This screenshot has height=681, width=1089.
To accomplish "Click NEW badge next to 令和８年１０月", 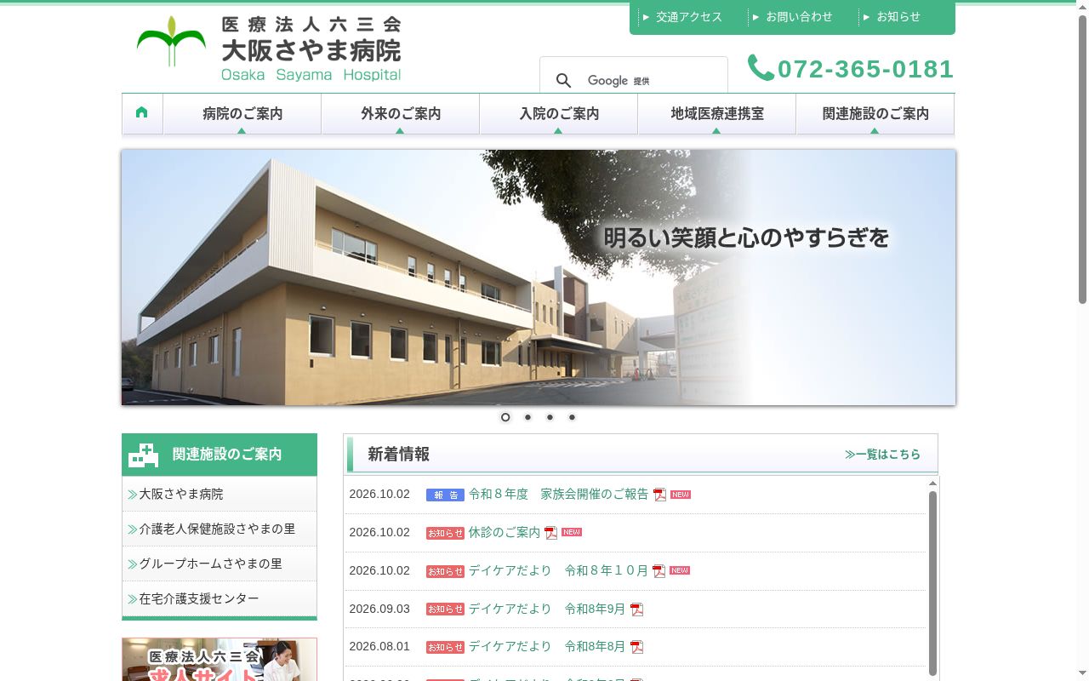I will click(680, 570).
